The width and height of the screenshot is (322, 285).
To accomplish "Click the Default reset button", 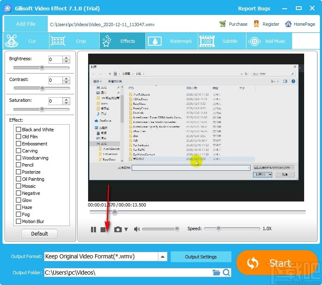I will tap(39, 233).
